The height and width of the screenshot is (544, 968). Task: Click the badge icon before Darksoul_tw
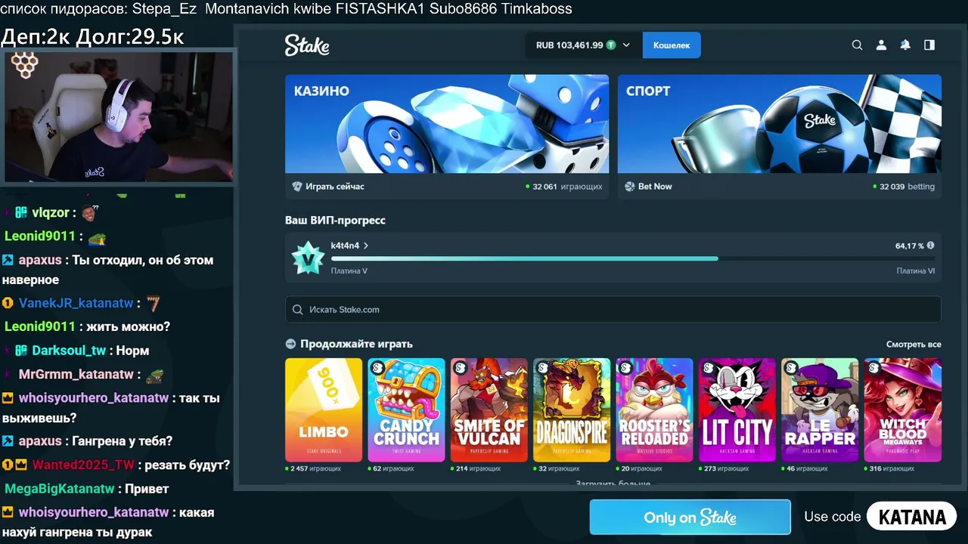click(21, 351)
